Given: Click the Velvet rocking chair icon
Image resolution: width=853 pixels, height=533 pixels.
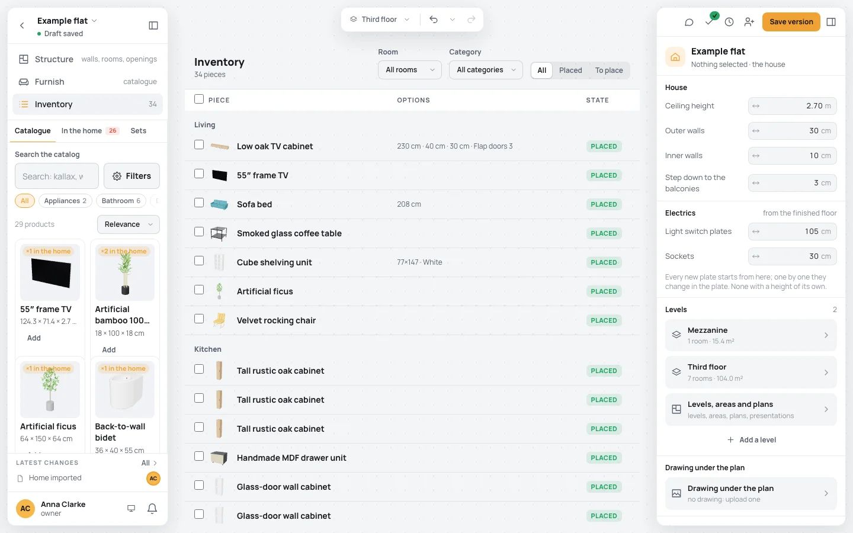Looking at the screenshot, I should (x=219, y=320).
